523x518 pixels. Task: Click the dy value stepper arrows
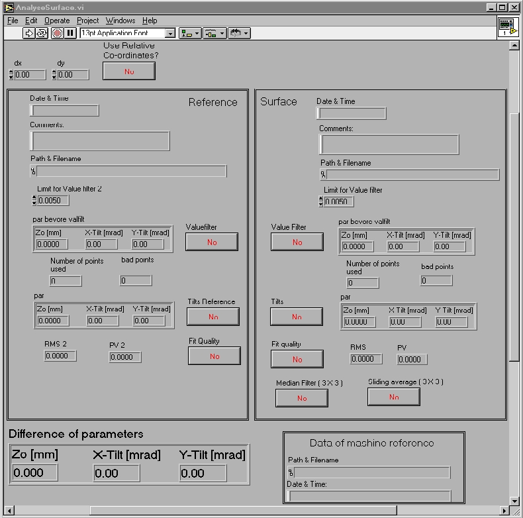click(54, 75)
